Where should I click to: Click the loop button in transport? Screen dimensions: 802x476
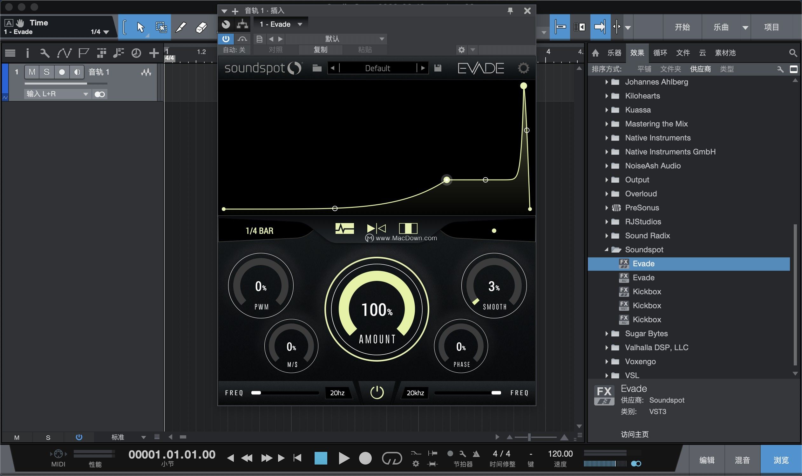coord(391,458)
